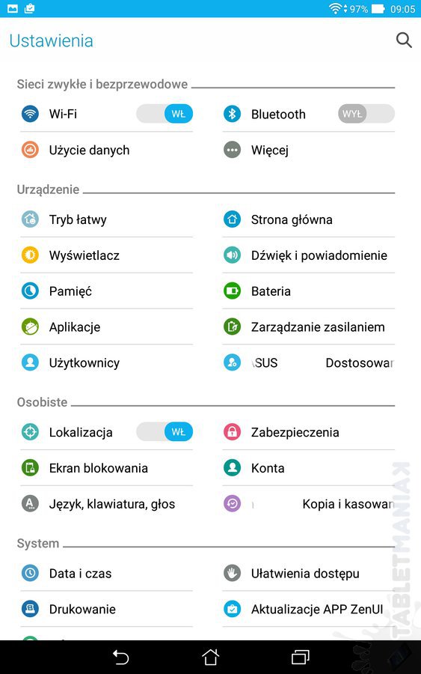Open Aktualizacje APP ZenUI
Viewport: 421px width, 674px height.
pyautogui.click(x=308, y=609)
